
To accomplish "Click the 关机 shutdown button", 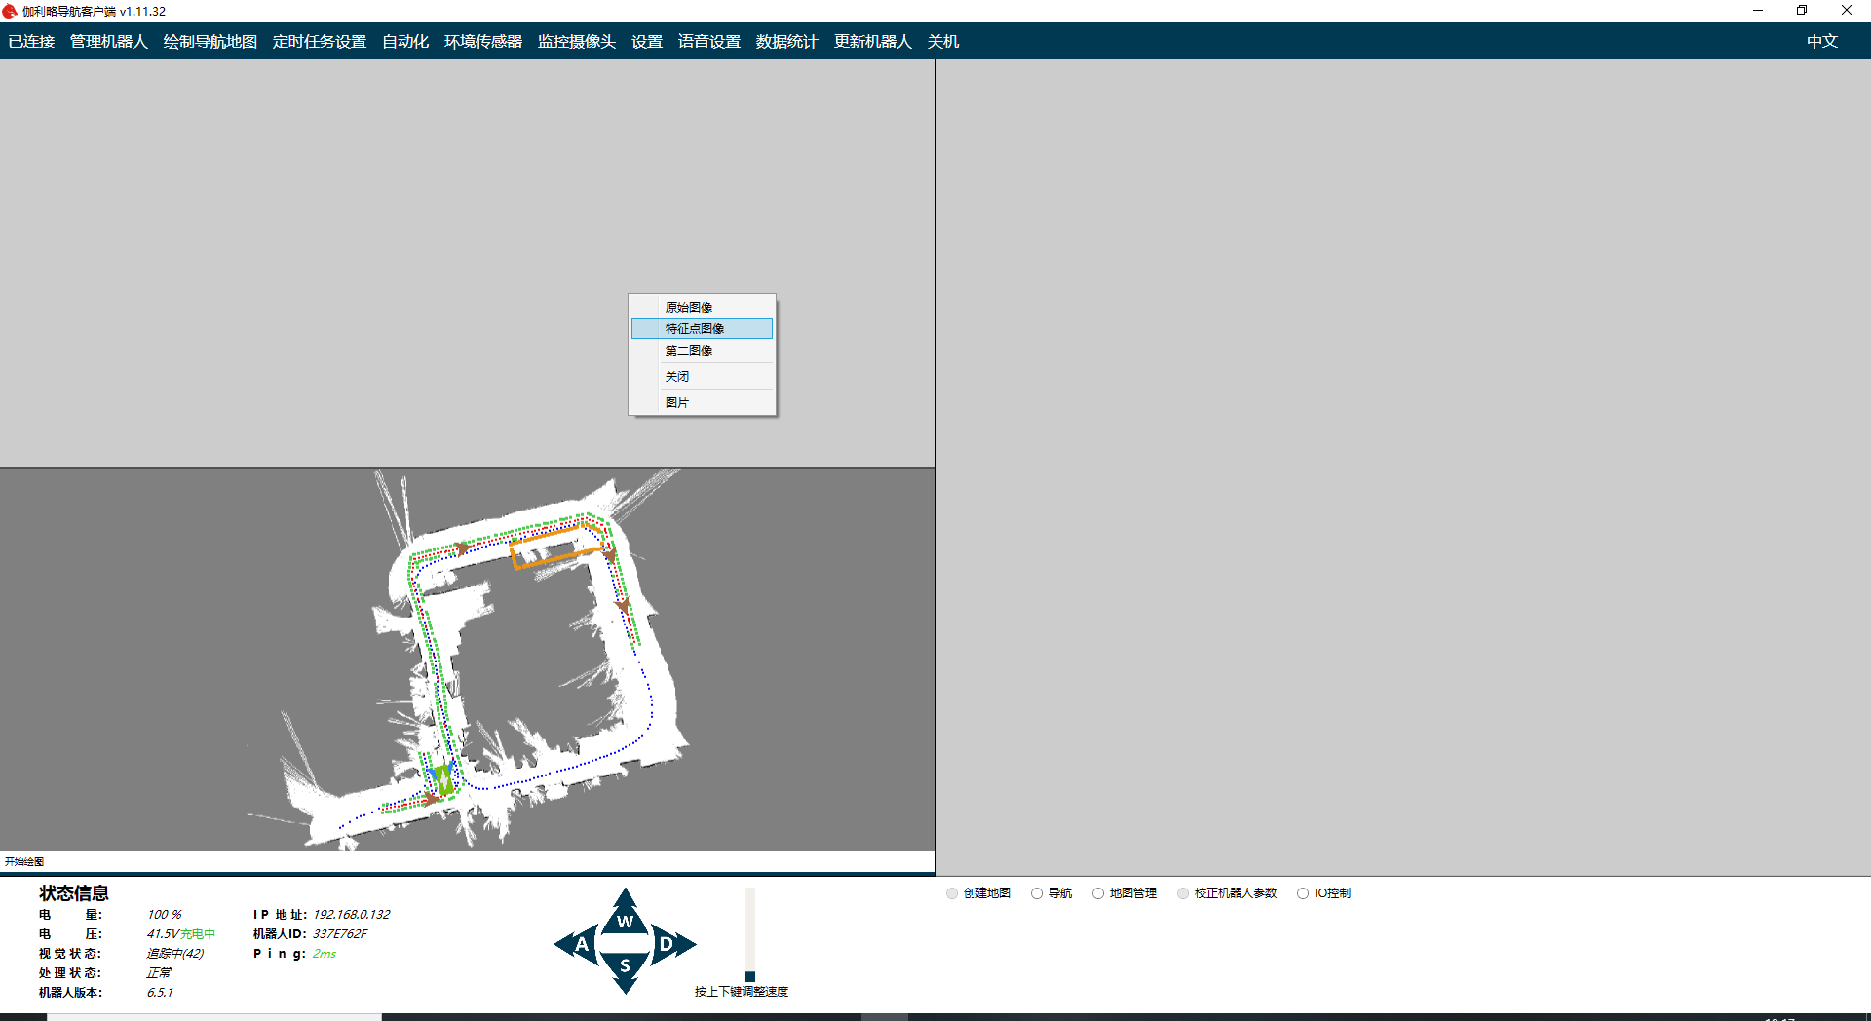I will click(942, 41).
